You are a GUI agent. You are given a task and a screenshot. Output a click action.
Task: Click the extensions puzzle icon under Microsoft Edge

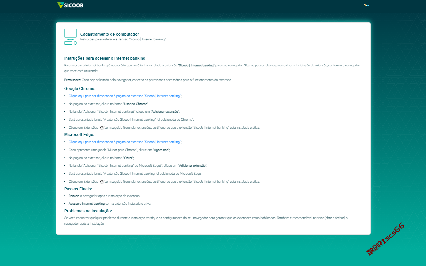pos(102,182)
